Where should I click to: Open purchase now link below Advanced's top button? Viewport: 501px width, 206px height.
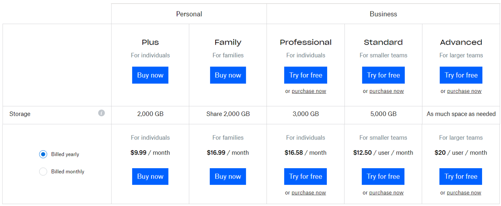464,91
